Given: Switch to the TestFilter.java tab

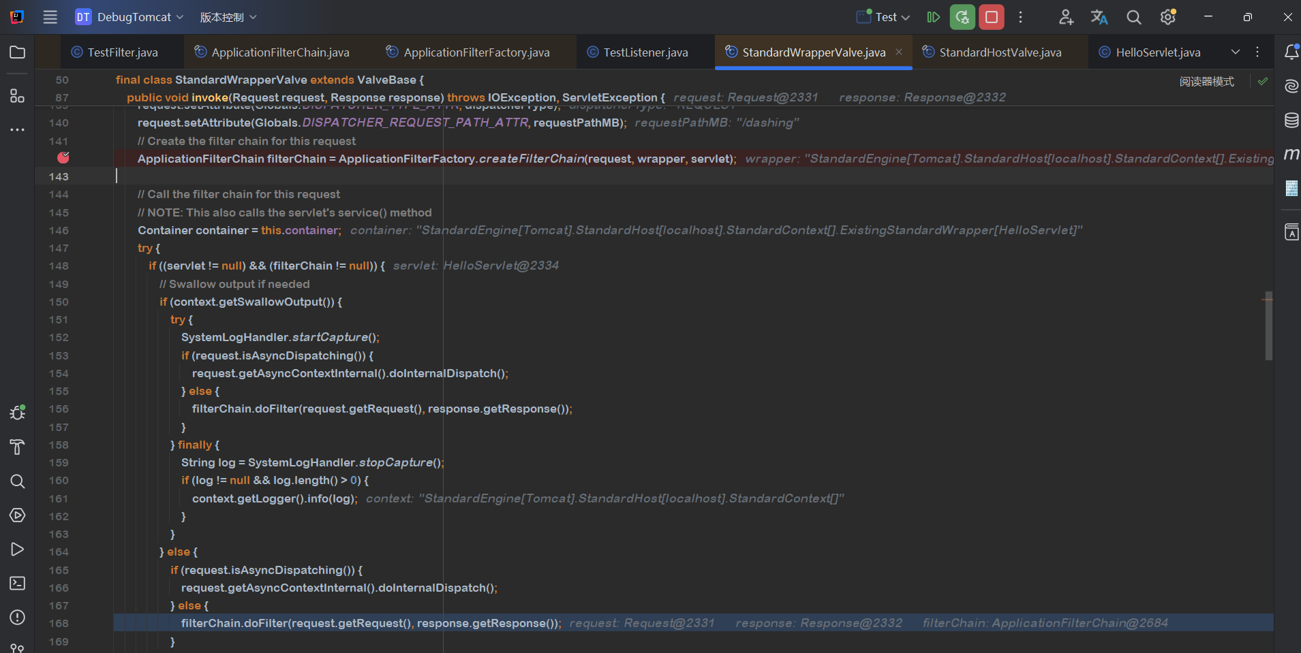Looking at the screenshot, I should pos(122,52).
